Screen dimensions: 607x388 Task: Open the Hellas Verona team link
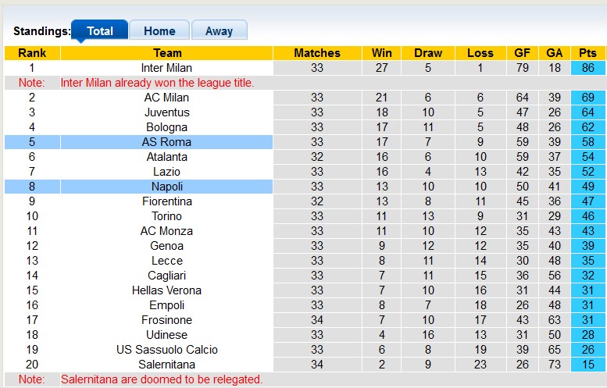tap(166, 290)
